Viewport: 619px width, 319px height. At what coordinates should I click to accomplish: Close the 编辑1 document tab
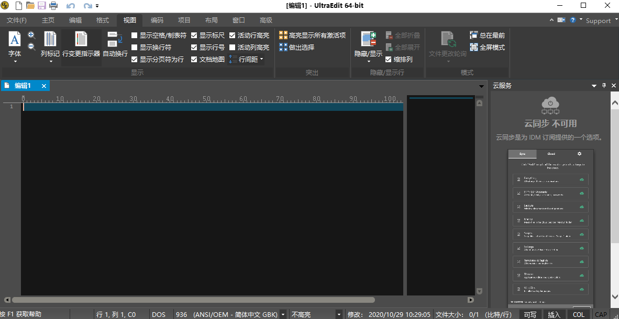click(x=44, y=86)
